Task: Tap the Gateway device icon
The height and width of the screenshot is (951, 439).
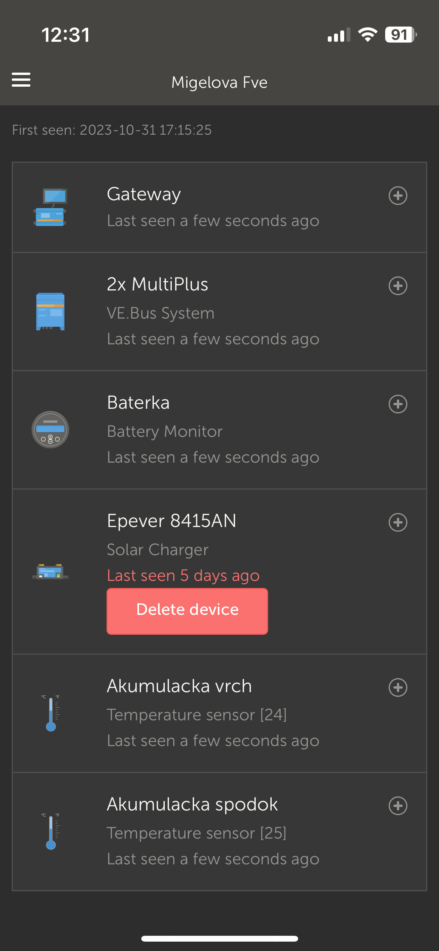Action: [x=50, y=207]
